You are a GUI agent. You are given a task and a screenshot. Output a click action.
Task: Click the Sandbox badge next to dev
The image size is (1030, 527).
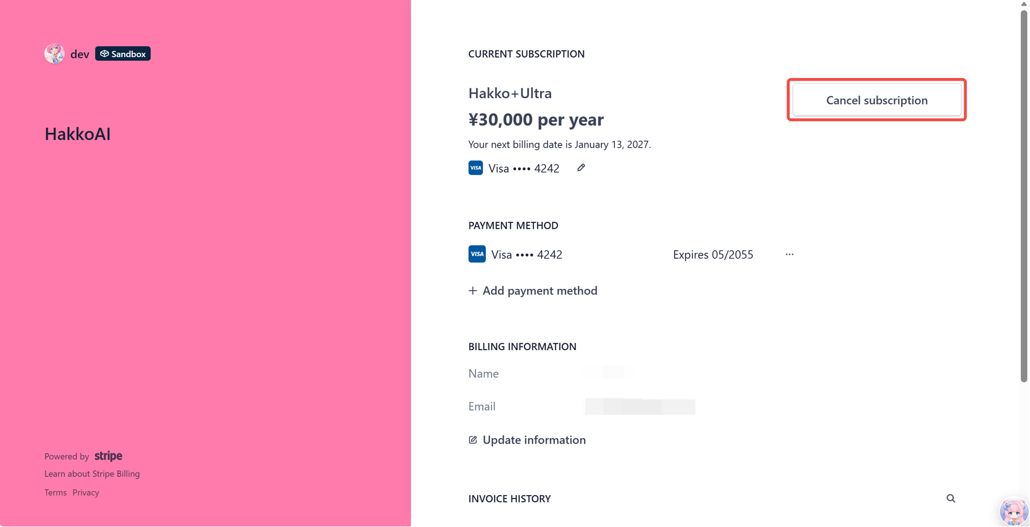click(x=123, y=53)
